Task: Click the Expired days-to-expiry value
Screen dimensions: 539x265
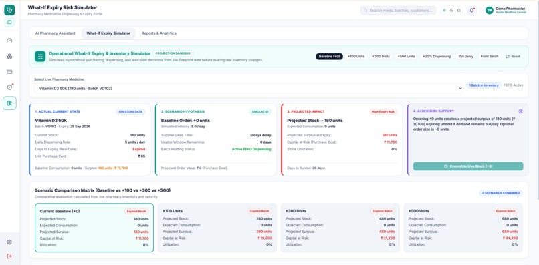Action: click(139, 149)
